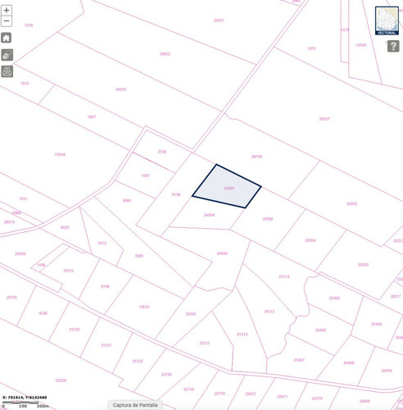Viewport: 403px width, 410px height.
Task: Click on parcel 6158
Action: [176, 194]
